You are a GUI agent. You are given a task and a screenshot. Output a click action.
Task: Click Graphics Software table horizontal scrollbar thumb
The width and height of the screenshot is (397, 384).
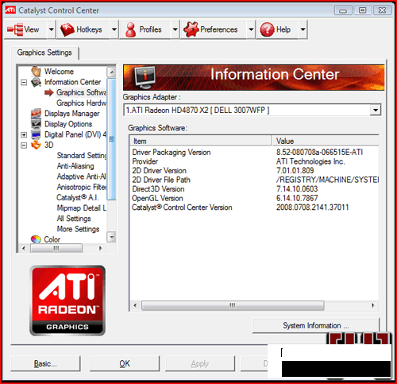click(x=233, y=305)
